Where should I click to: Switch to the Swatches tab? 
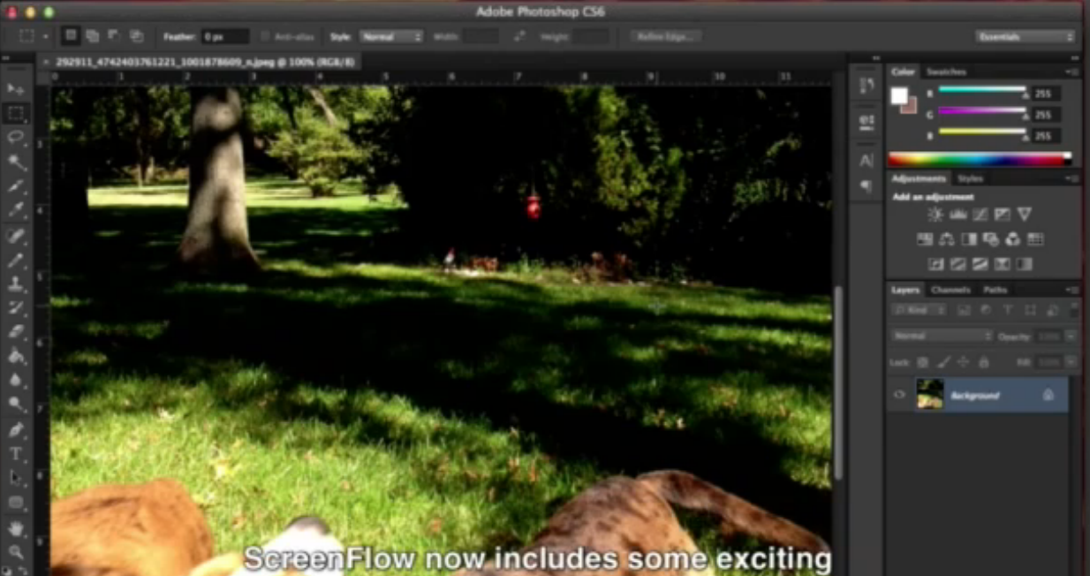(946, 72)
